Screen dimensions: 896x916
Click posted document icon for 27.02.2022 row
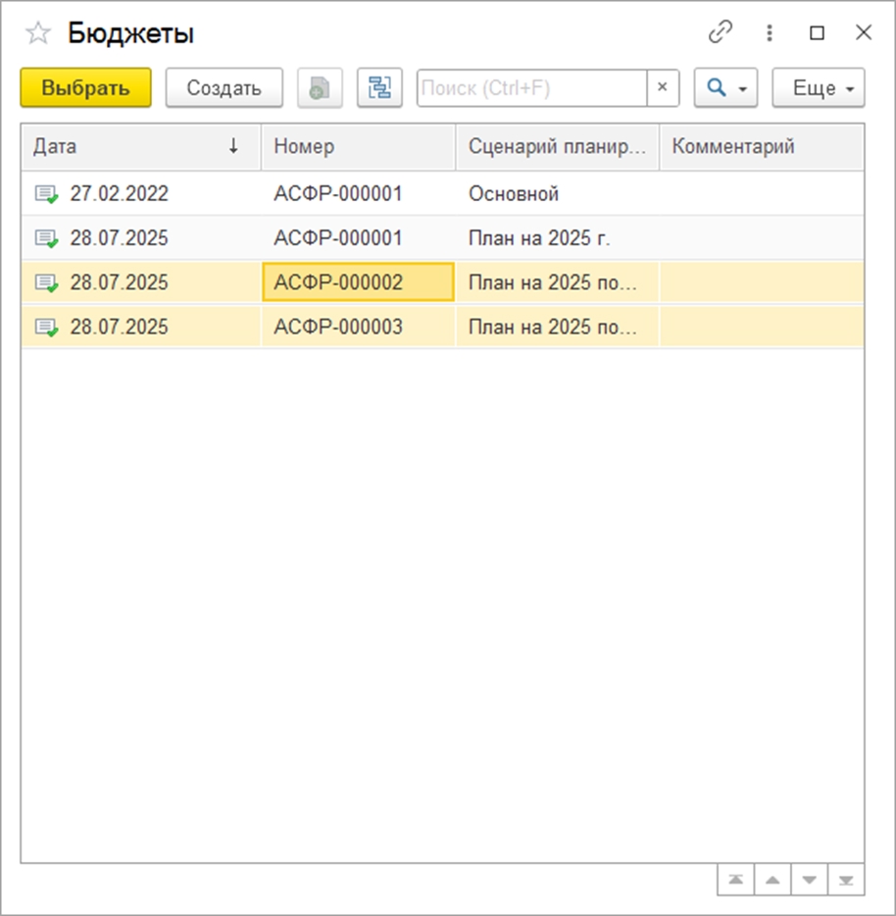[46, 194]
